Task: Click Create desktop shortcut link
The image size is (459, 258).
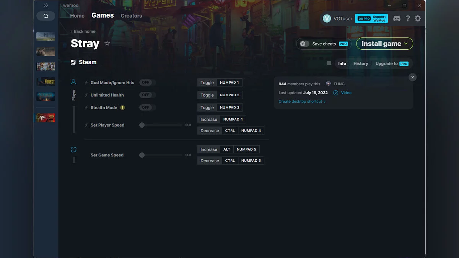Action: (302, 102)
